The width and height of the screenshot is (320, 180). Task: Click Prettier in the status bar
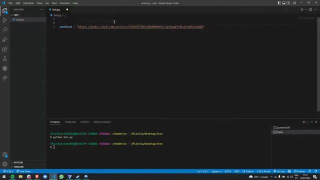coord(299,171)
